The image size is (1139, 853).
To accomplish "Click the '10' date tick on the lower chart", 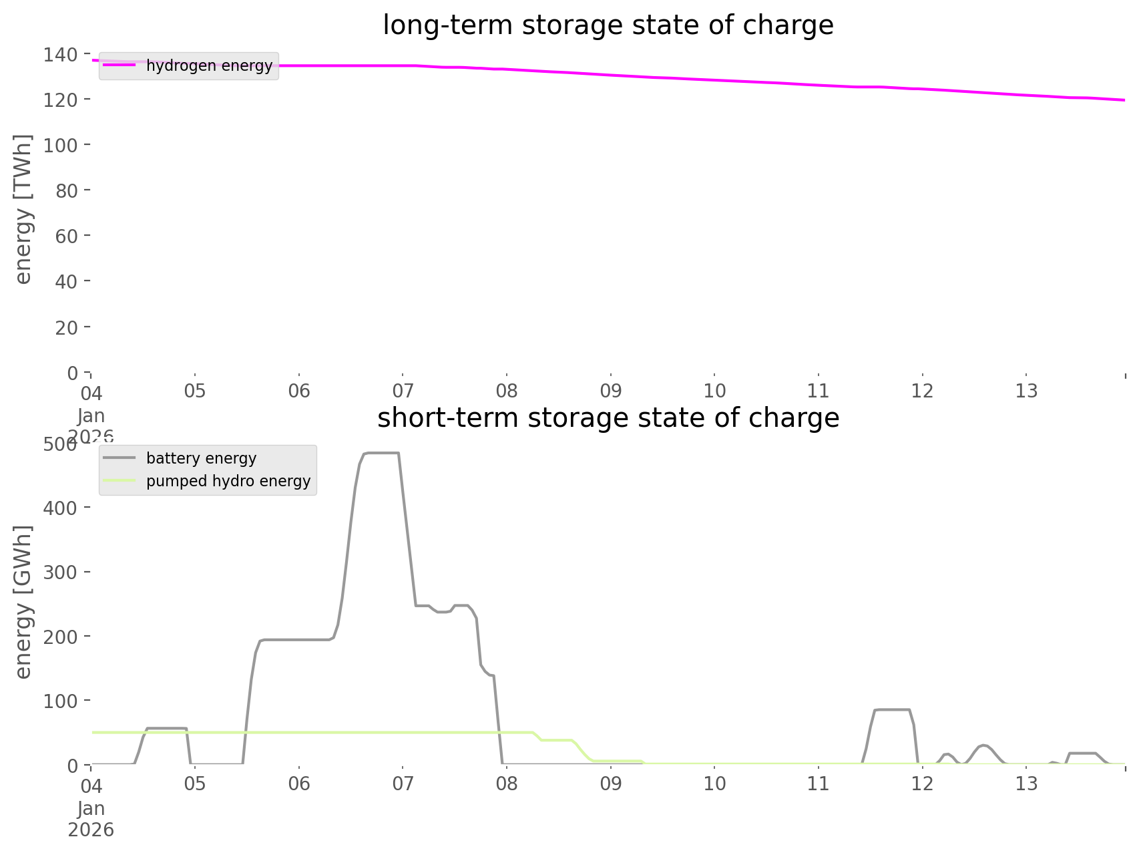I will pyautogui.click(x=714, y=784).
